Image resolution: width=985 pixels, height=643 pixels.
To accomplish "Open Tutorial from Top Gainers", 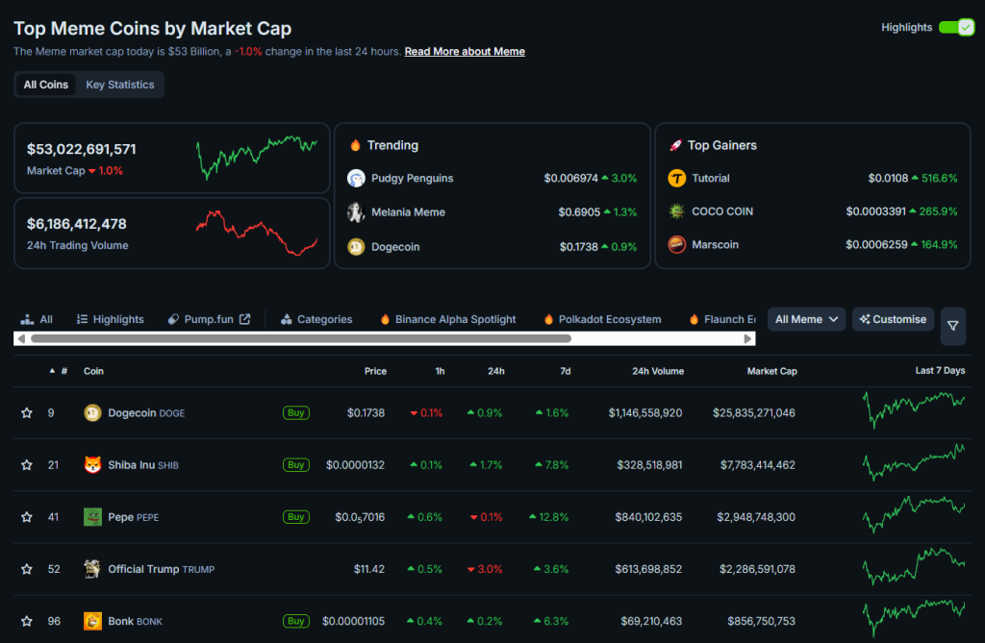I will click(711, 179).
